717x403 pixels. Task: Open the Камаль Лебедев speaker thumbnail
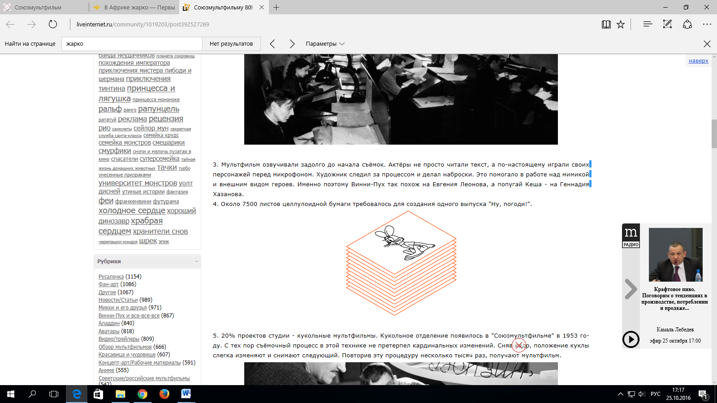pyautogui.click(x=676, y=255)
